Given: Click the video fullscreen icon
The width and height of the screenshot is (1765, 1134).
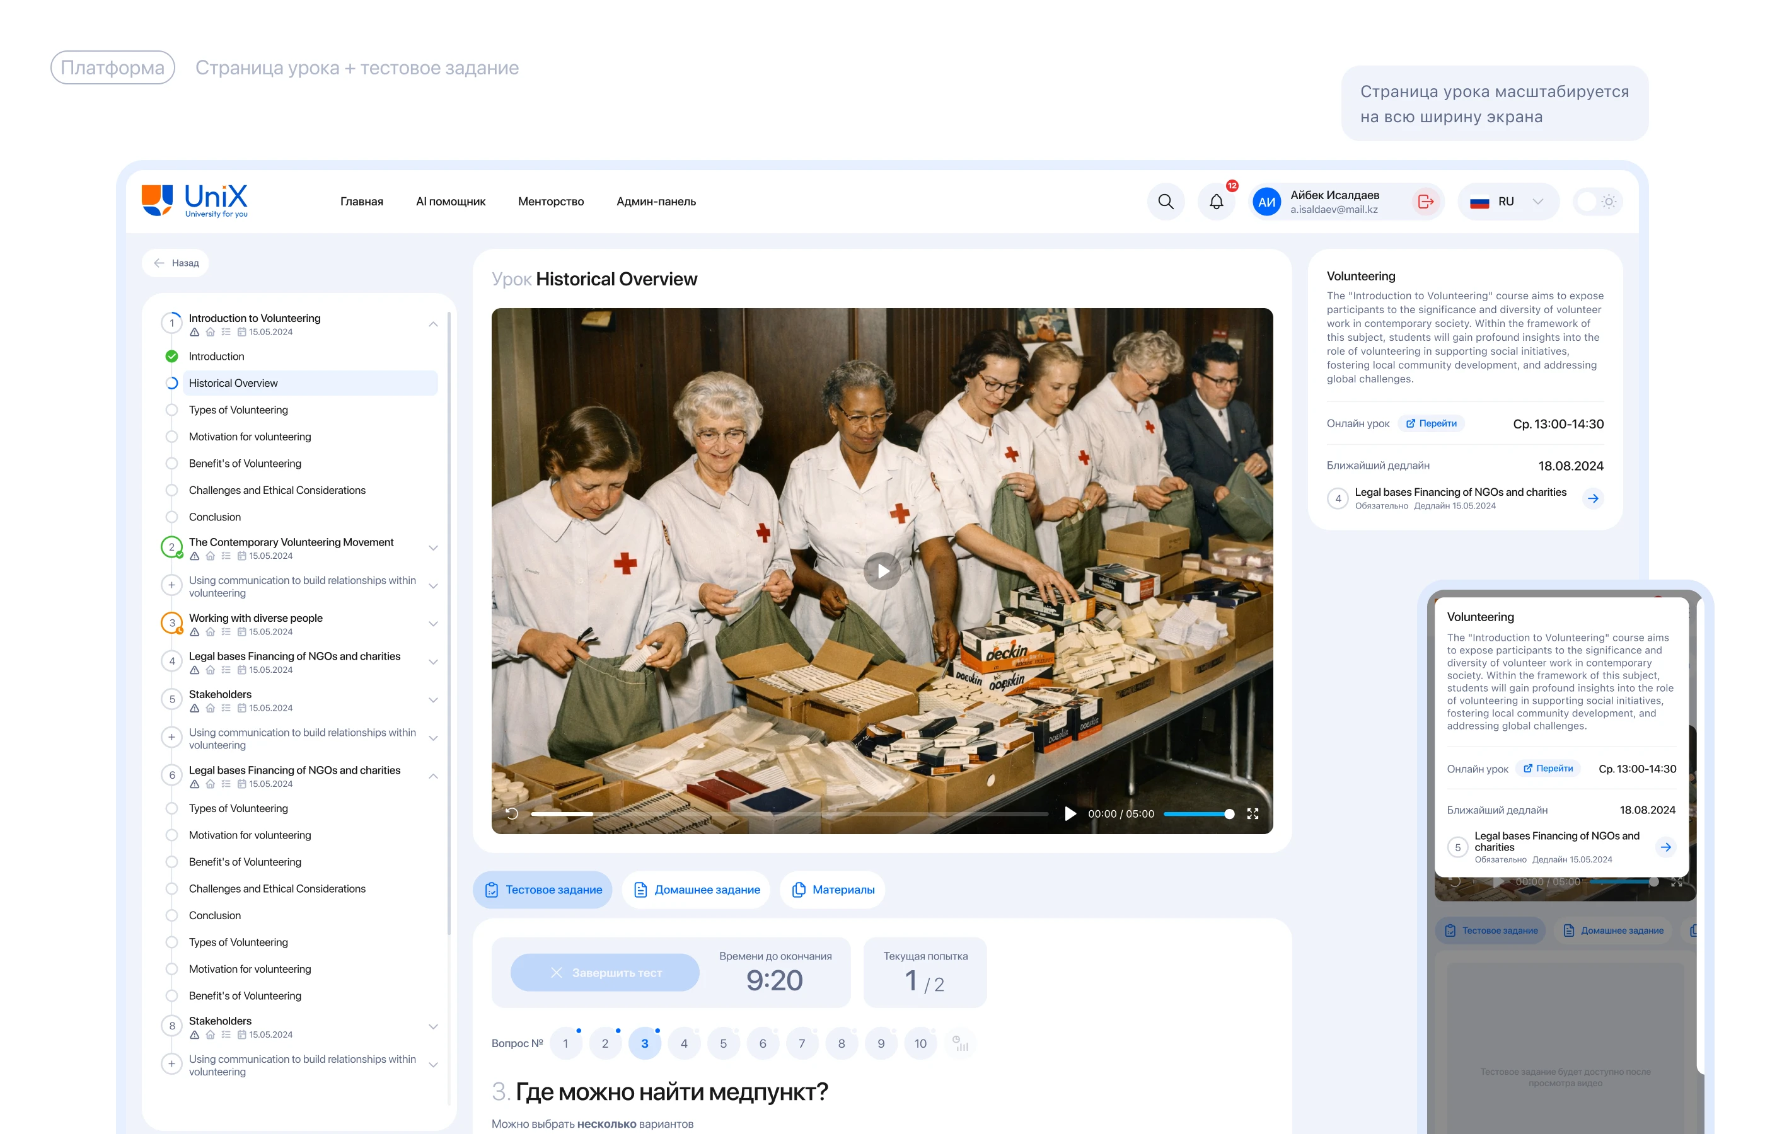Looking at the screenshot, I should coord(1253,814).
